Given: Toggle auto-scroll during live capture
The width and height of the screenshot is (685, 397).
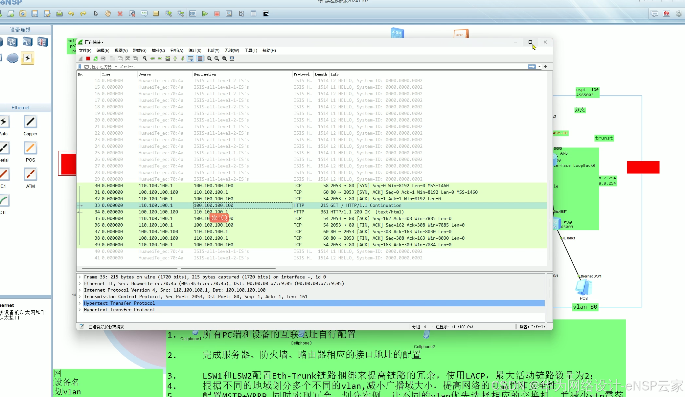Looking at the screenshot, I should [191, 58].
